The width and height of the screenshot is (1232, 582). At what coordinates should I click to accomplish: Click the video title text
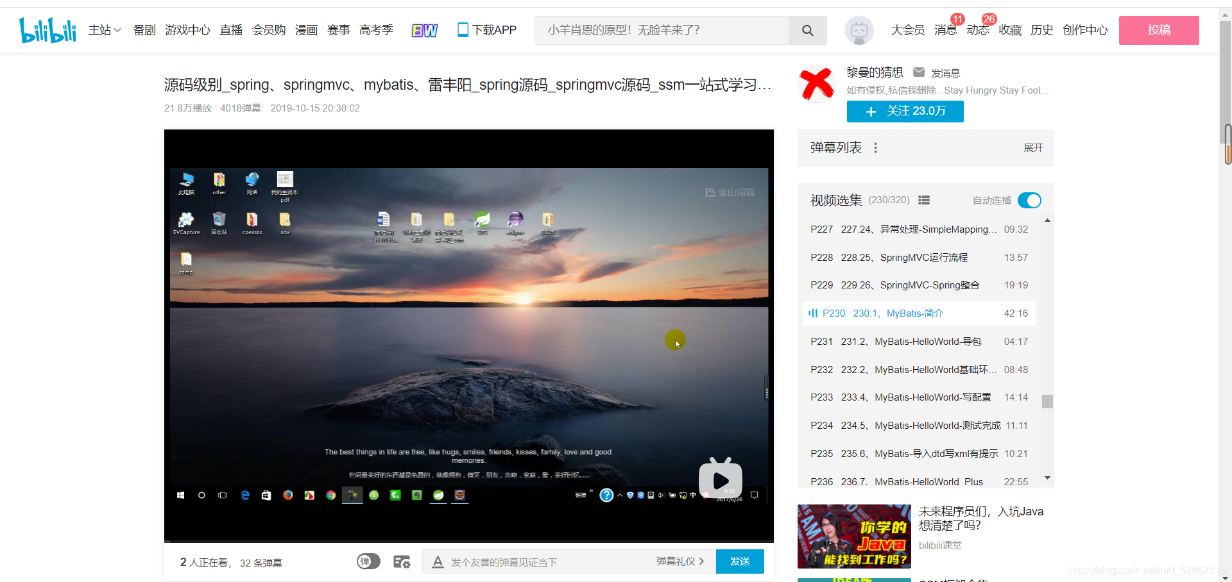click(x=468, y=85)
